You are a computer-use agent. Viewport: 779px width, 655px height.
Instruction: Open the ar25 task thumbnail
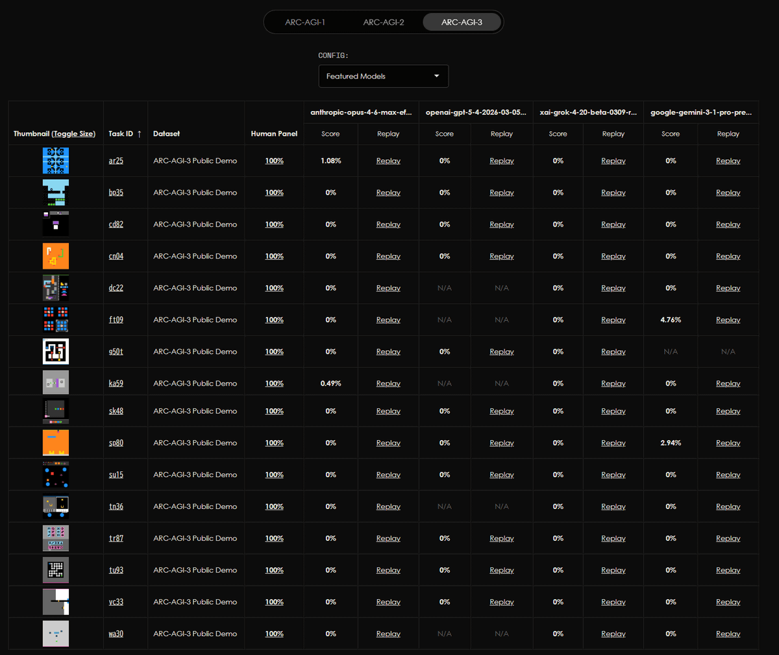tap(56, 160)
